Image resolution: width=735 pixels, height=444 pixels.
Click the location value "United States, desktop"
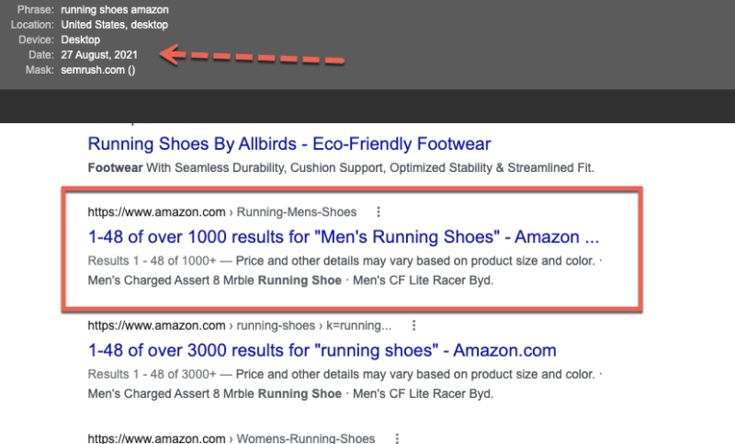[x=116, y=25]
